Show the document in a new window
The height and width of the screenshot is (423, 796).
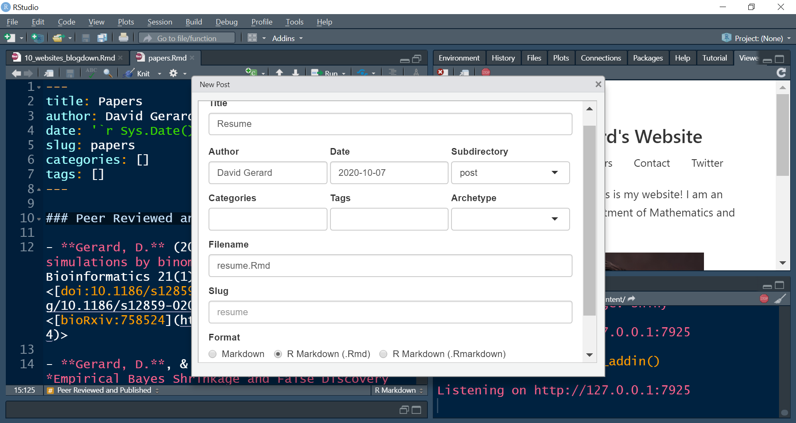point(49,73)
